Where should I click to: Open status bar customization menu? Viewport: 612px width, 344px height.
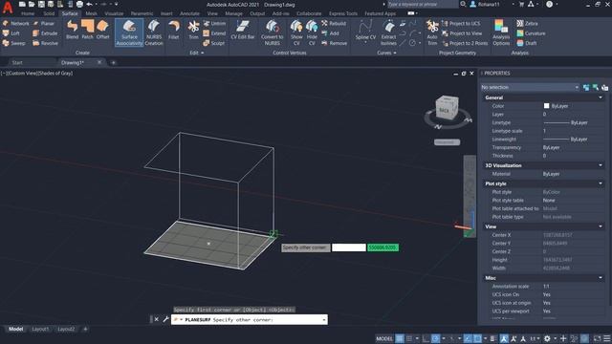tap(607, 338)
